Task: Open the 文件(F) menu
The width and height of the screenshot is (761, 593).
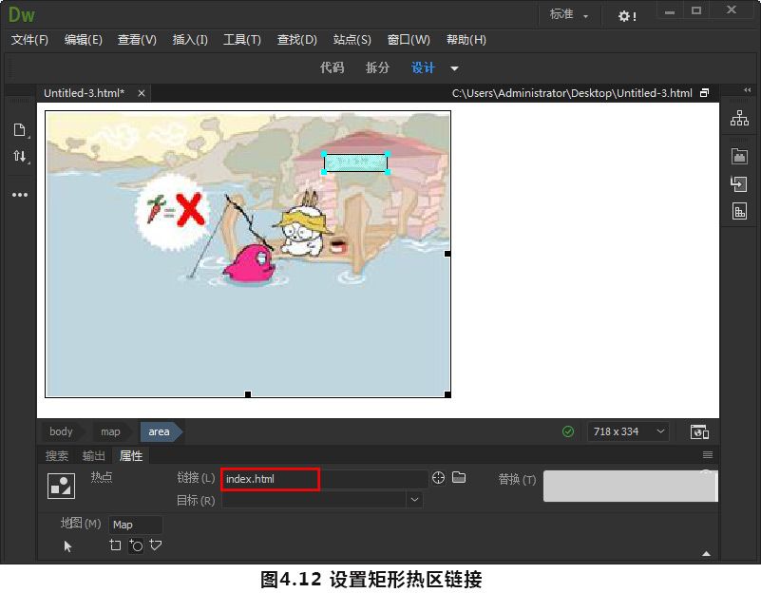Action: pos(29,39)
